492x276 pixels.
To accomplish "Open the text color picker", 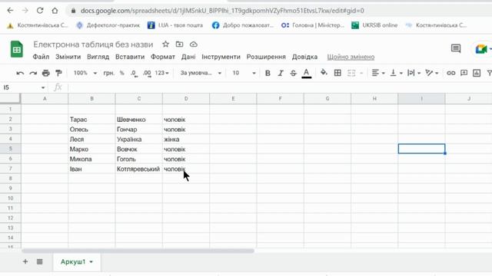I will 306,74.
